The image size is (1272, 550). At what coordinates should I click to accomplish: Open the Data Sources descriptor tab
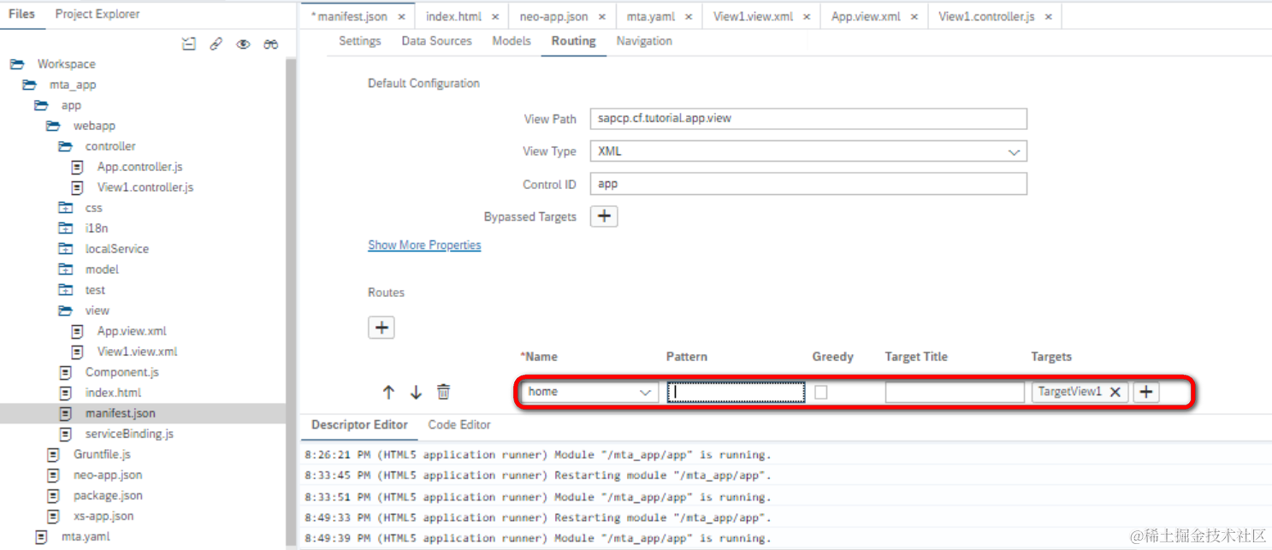(436, 41)
